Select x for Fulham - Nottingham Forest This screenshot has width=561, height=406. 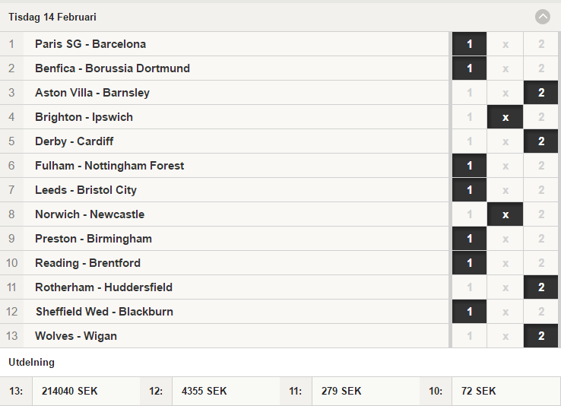505,166
